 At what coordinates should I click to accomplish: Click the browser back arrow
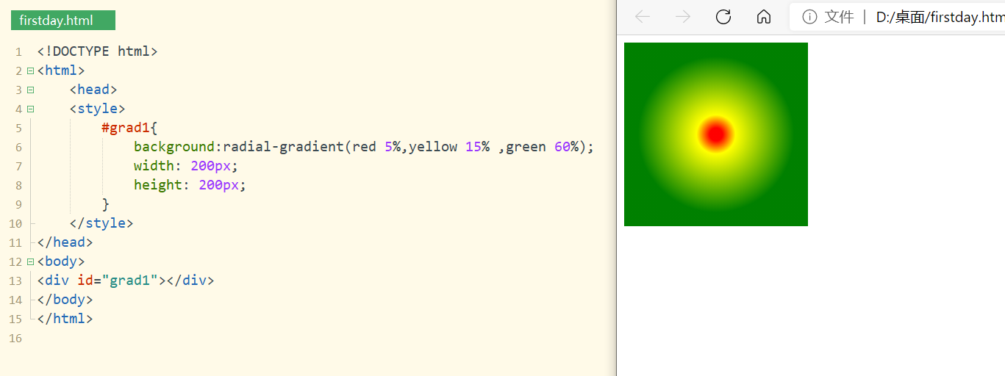(x=643, y=17)
